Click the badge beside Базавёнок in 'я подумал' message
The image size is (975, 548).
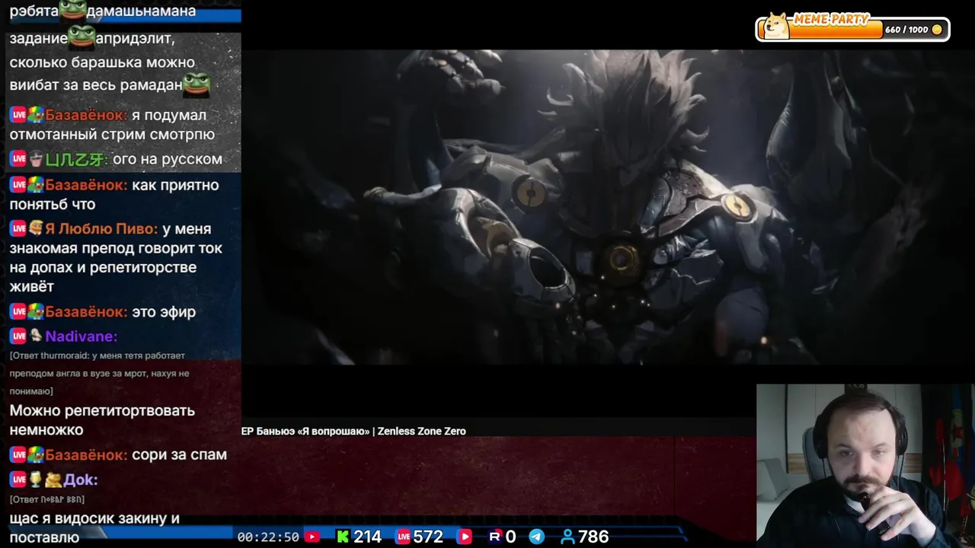(36, 115)
